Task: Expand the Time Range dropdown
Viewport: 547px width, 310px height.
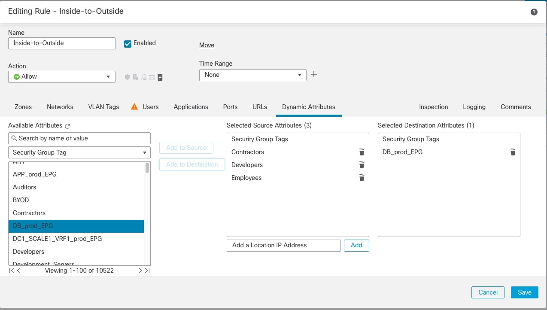Action: tap(253, 75)
